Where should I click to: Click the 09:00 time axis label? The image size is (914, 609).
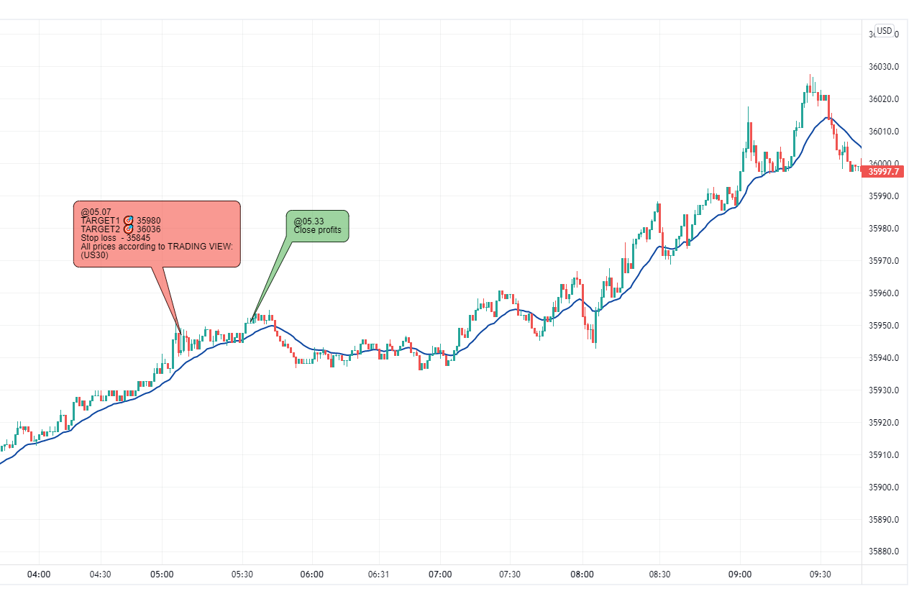(740, 574)
